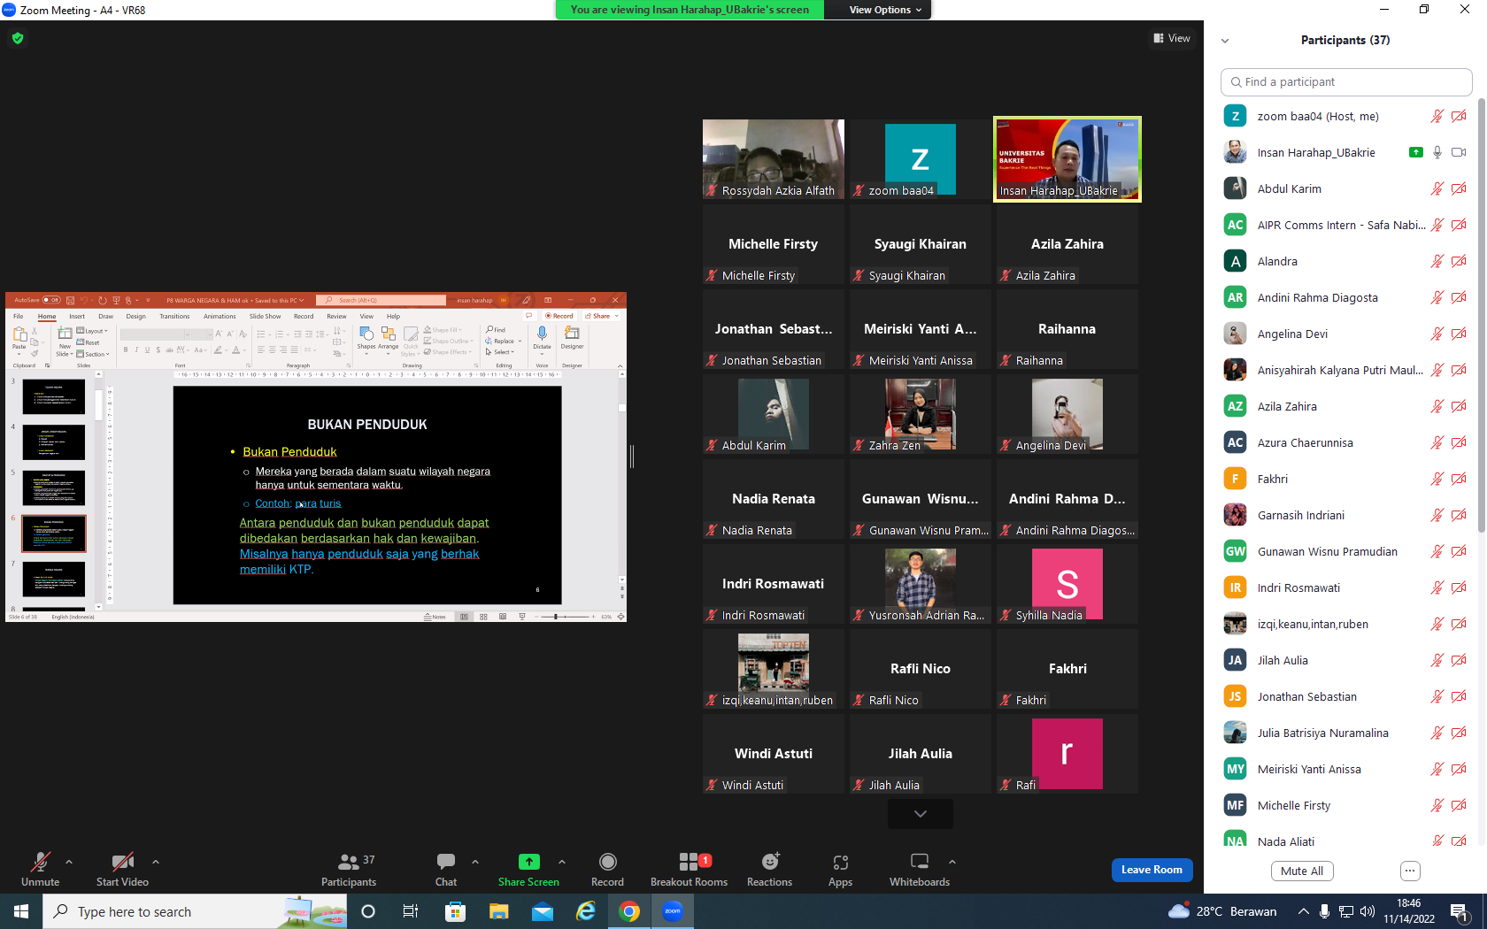1487x929 pixels.
Task: Open Mail app from the taskbar
Action: pos(543,911)
